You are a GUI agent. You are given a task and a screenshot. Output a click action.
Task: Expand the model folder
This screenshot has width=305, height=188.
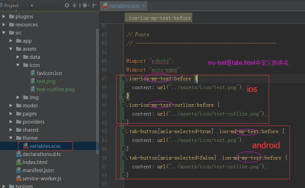[11, 106]
